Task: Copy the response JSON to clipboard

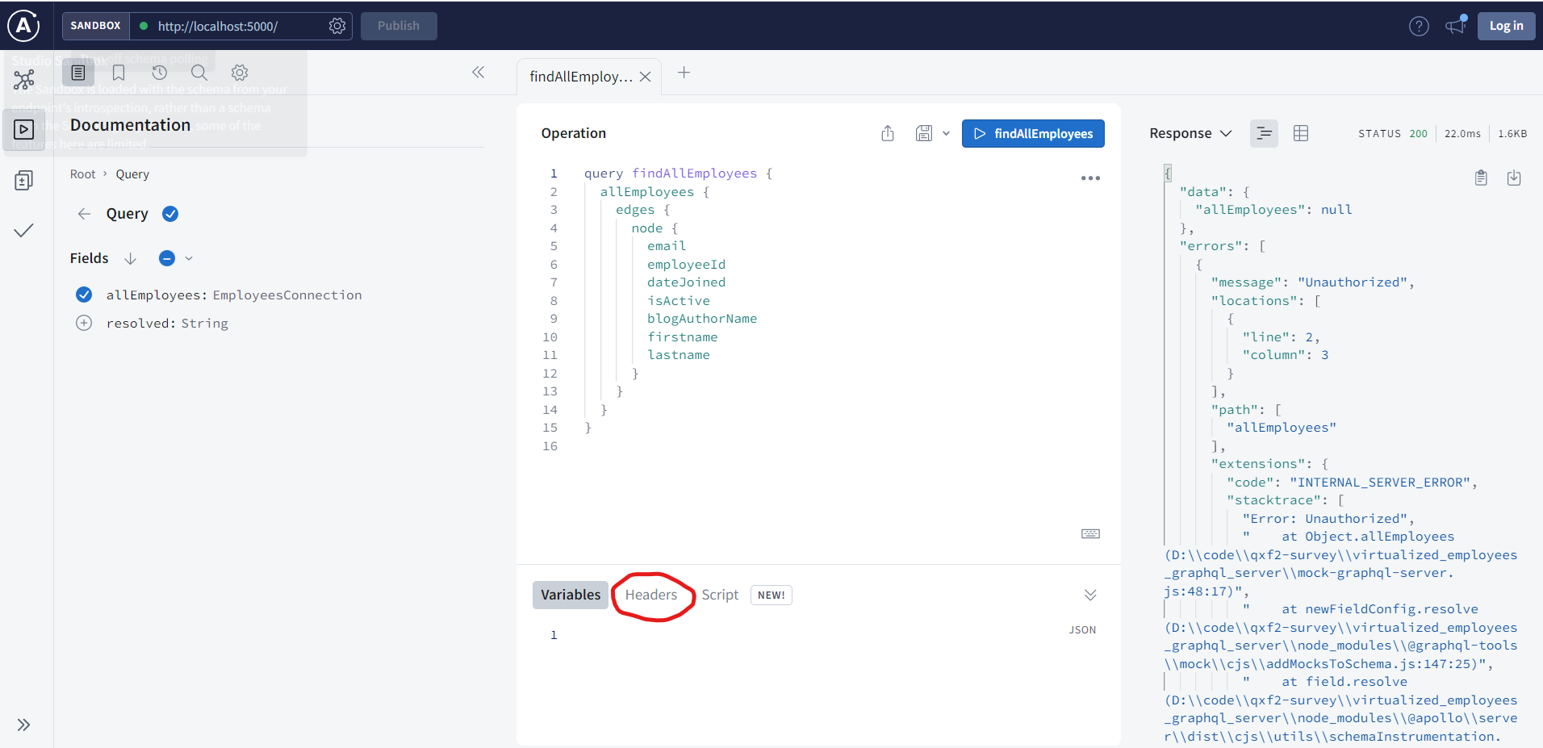Action: (x=1481, y=177)
